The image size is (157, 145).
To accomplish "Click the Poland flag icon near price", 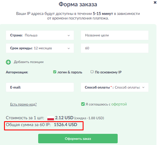I will pos(51,118).
